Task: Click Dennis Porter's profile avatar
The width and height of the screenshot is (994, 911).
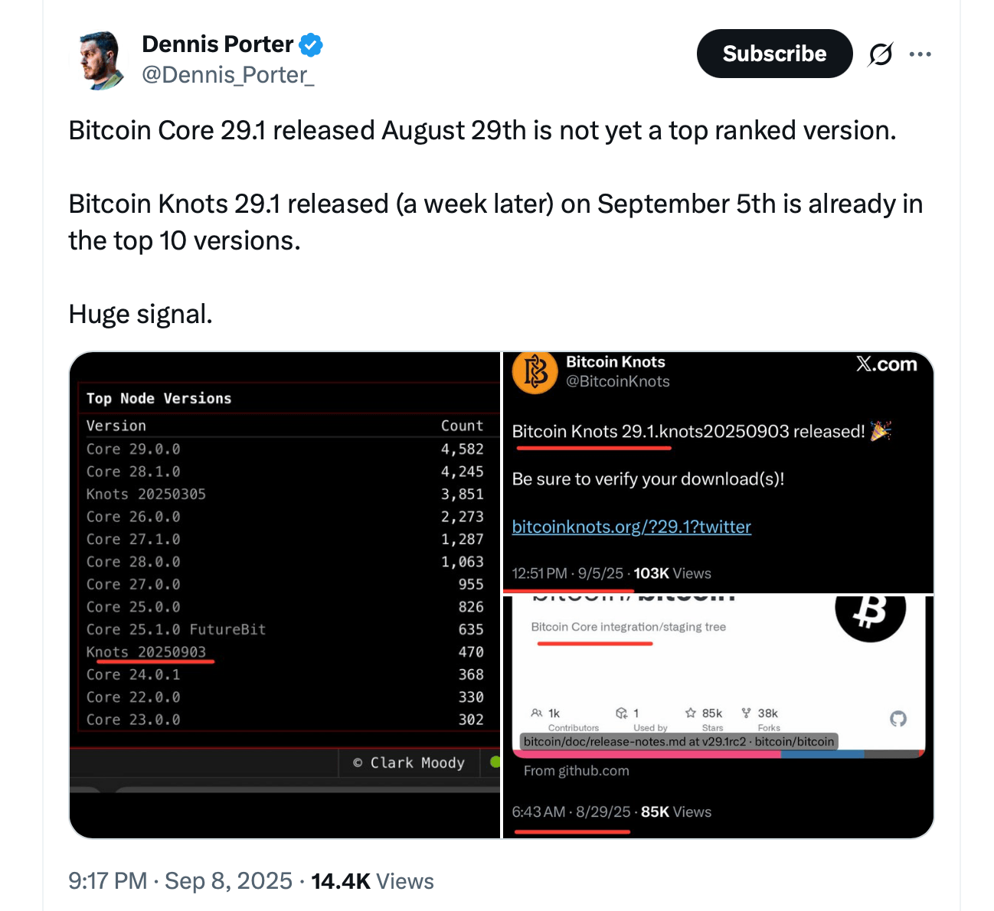Action: (101, 60)
